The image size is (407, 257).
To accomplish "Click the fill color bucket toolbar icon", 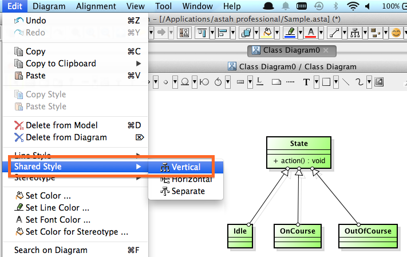I will [x=267, y=32].
